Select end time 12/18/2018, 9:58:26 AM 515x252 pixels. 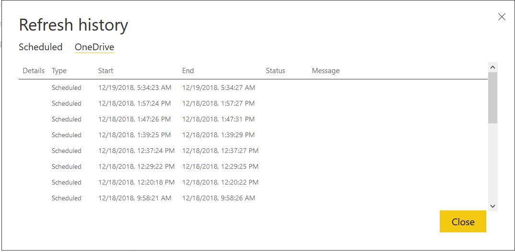(218, 198)
